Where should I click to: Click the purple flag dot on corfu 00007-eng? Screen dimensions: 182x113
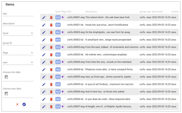63,106
